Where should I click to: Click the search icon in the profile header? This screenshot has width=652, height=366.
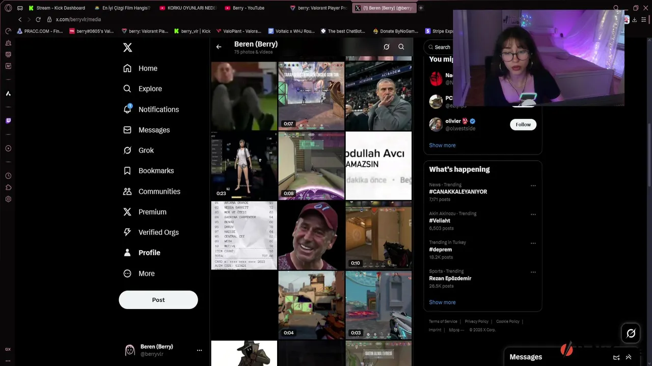401,47
